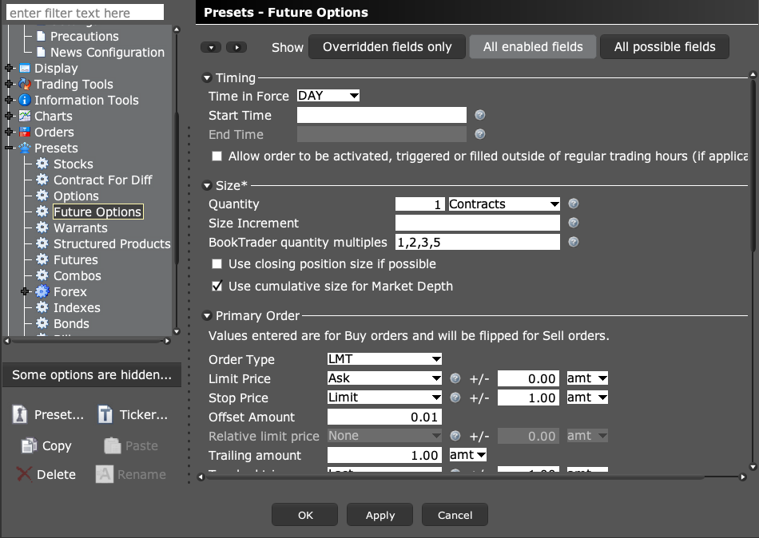Open the Contracts quantity unit dropdown
The height and width of the screenshot is (538, 759).
[504, 204]
